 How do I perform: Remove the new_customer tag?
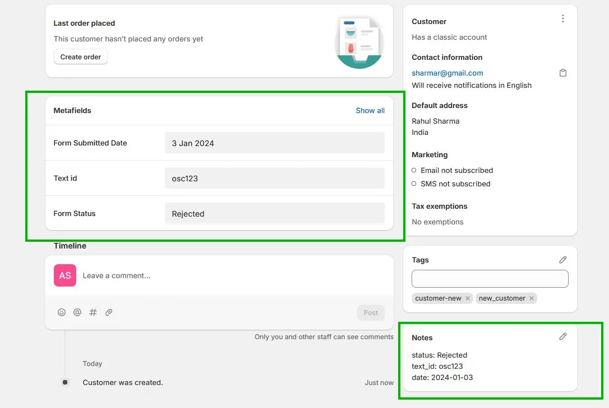(531, 298)
